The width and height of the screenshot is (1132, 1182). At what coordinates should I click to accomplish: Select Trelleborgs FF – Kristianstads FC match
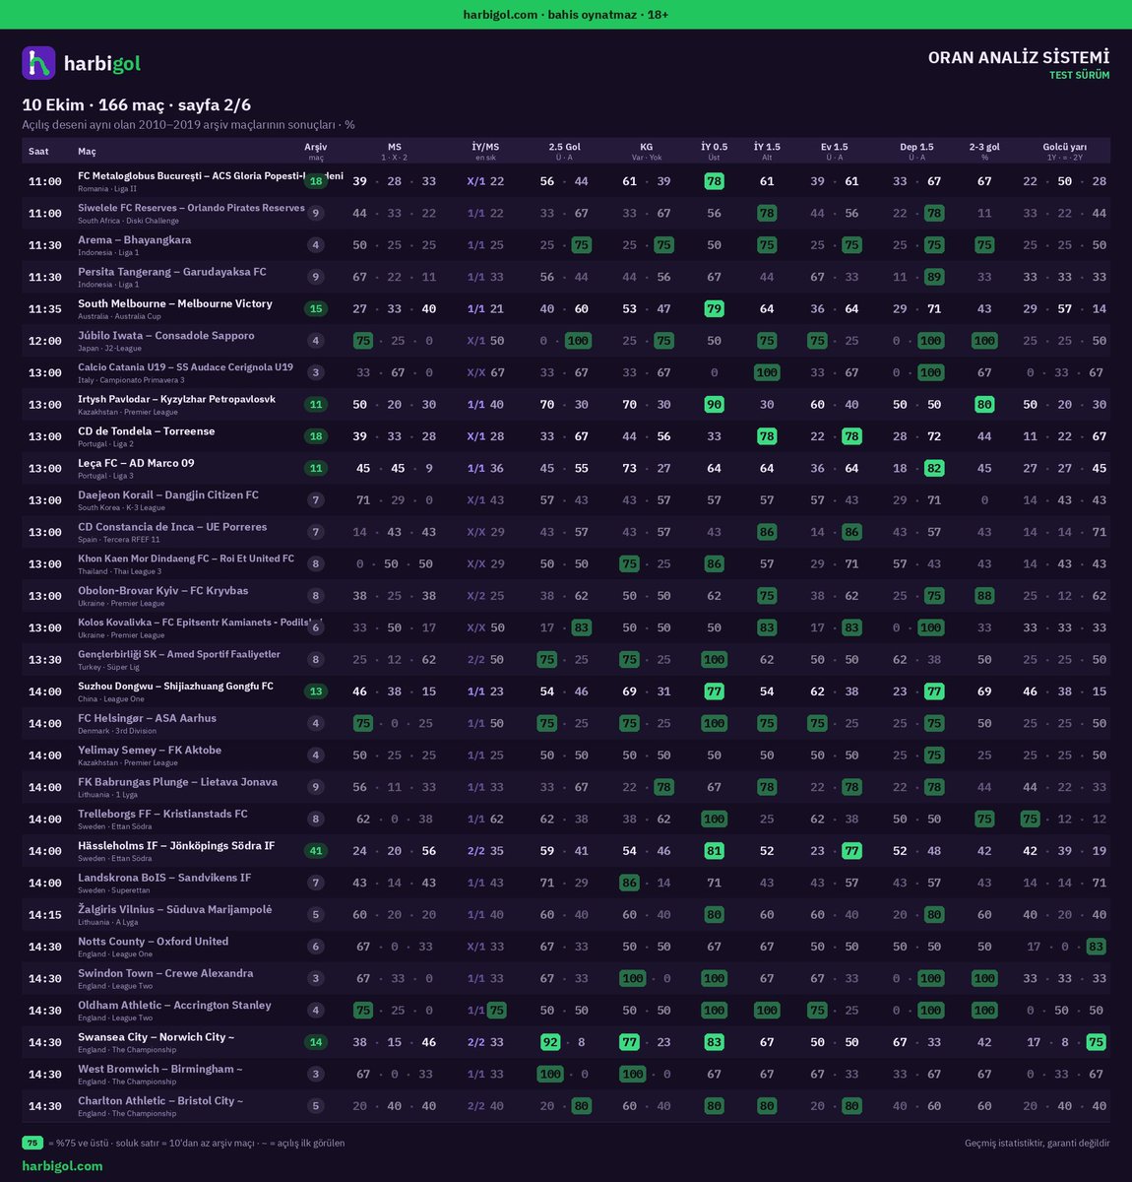pos(566,820)
